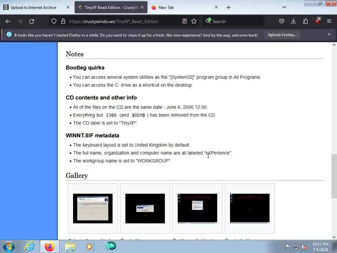The image size is (337, 253).
Task: Close the New Tab tab
Action: click(216, 7)
